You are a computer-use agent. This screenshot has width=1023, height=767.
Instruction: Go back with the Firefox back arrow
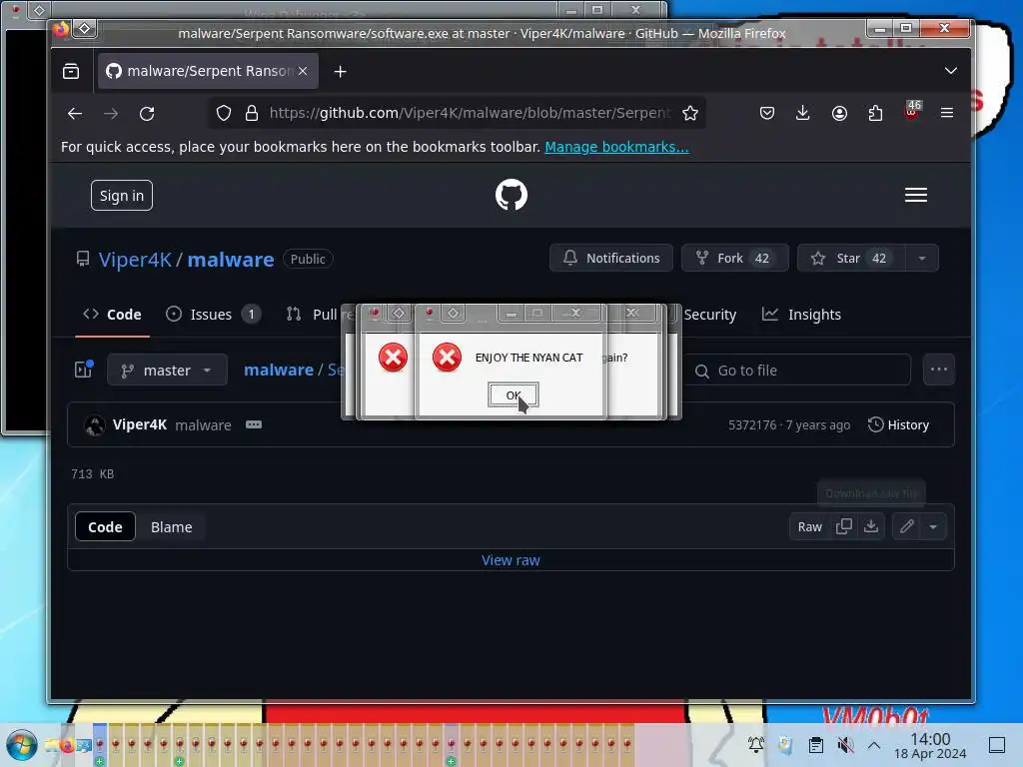[75, 114]
